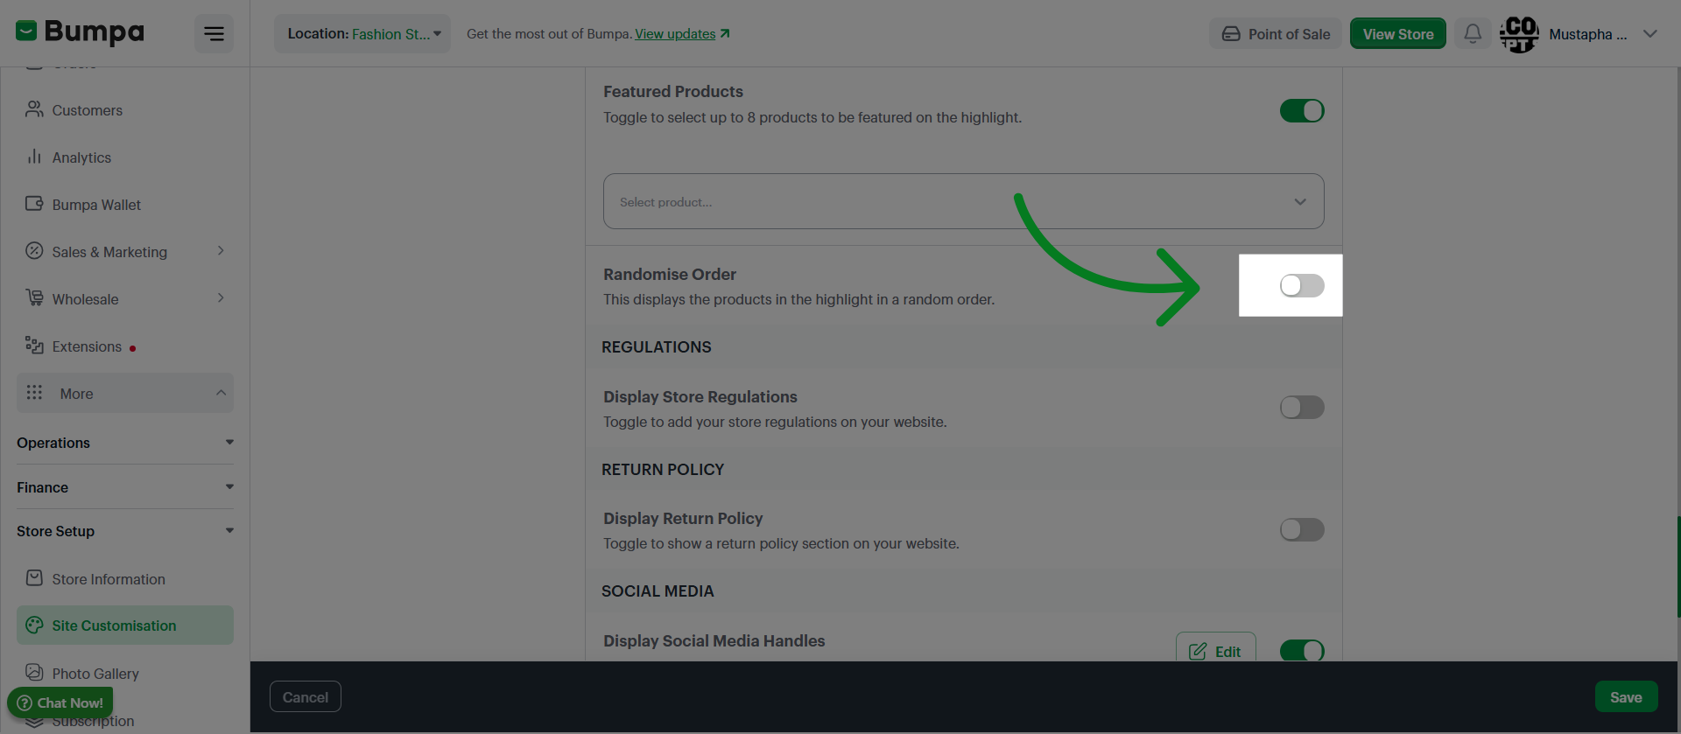Expand the account menu chevron
Image resolution: width=1681 pixels, height=734 pixels.
click(1650, 34)
